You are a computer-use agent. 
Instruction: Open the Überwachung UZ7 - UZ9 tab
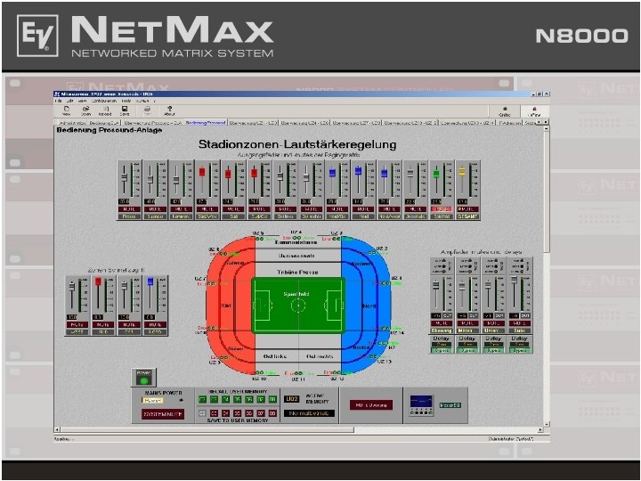pyautogui.click(x=356, y=123)
